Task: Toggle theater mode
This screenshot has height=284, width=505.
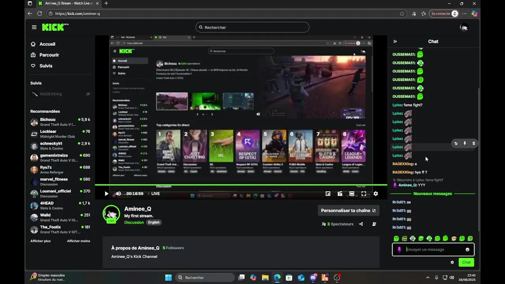Action: pyautogui.click(x=352, y=194)
